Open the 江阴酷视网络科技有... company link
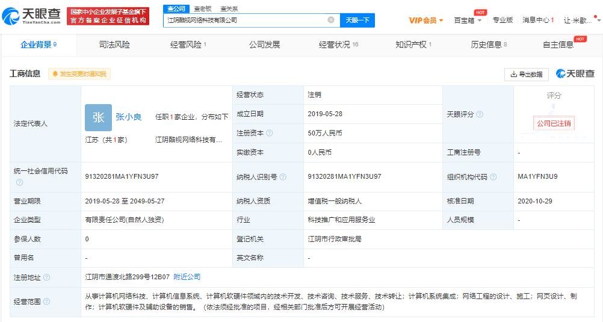603x322 pixels. click(x=188, y=140)
